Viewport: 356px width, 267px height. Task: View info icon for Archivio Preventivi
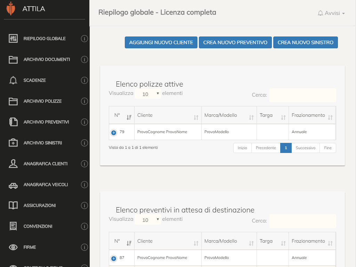84,122
